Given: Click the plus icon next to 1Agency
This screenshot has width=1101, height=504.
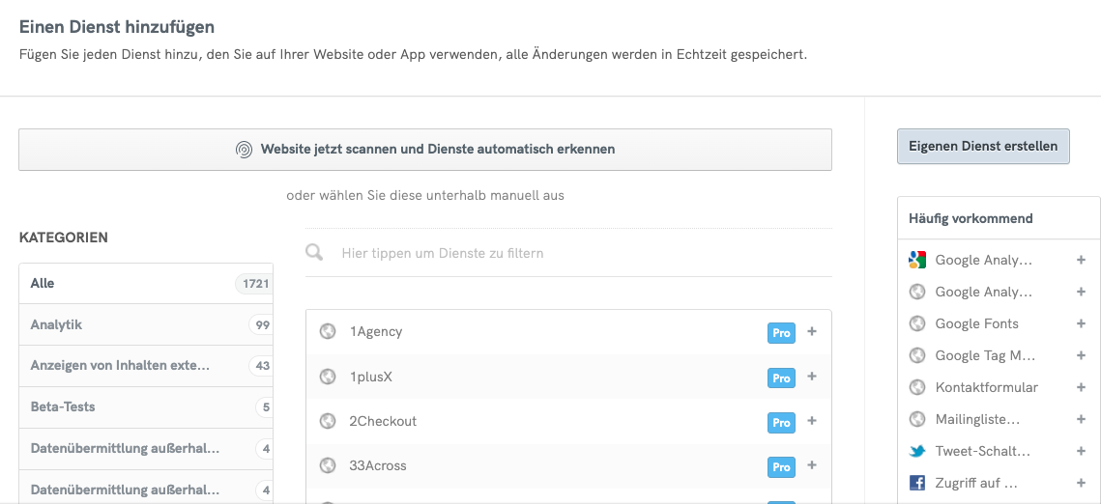Looking at the screenshot, I should [812, 332].
